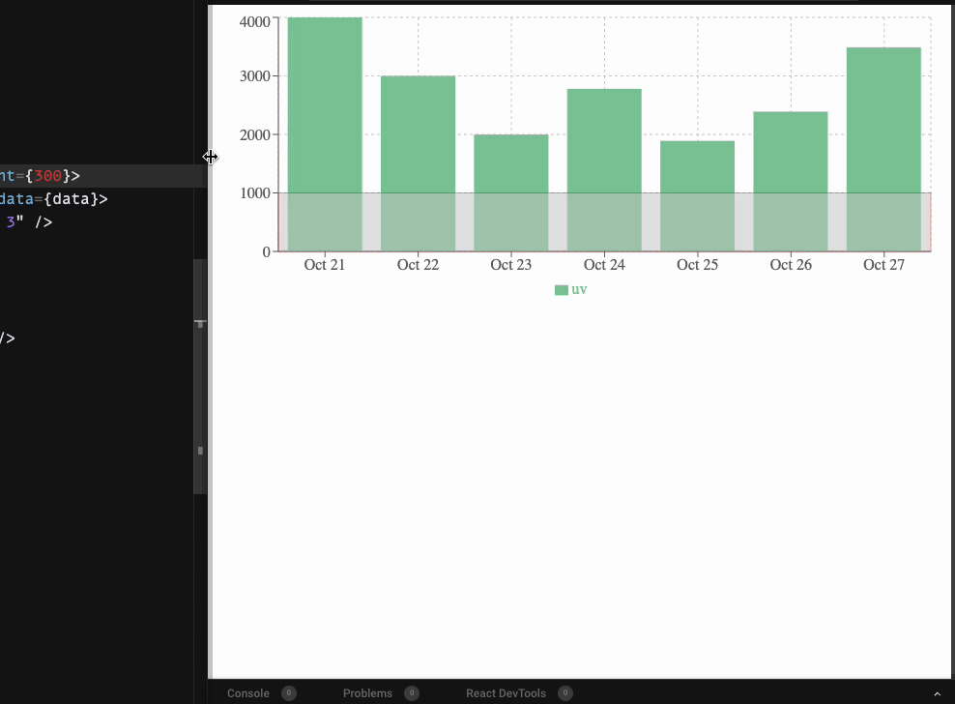
Task: Switch to the Problems tab
Action: 366,692
